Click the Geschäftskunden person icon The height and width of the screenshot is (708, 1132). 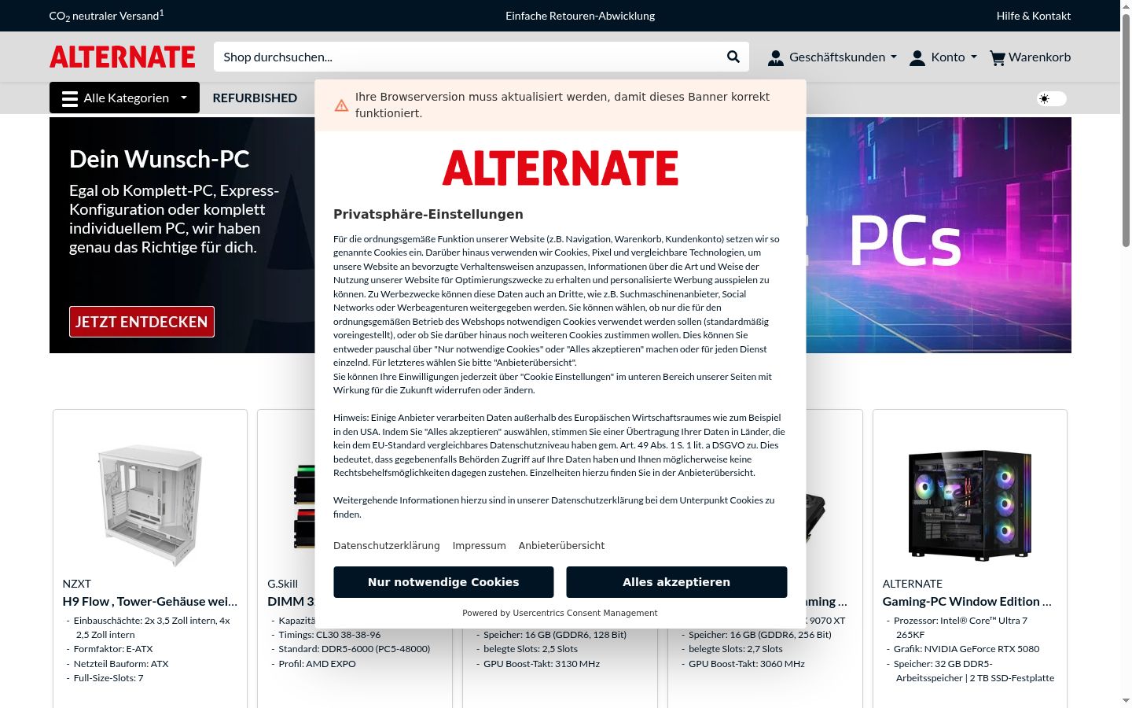click(776, 57)
